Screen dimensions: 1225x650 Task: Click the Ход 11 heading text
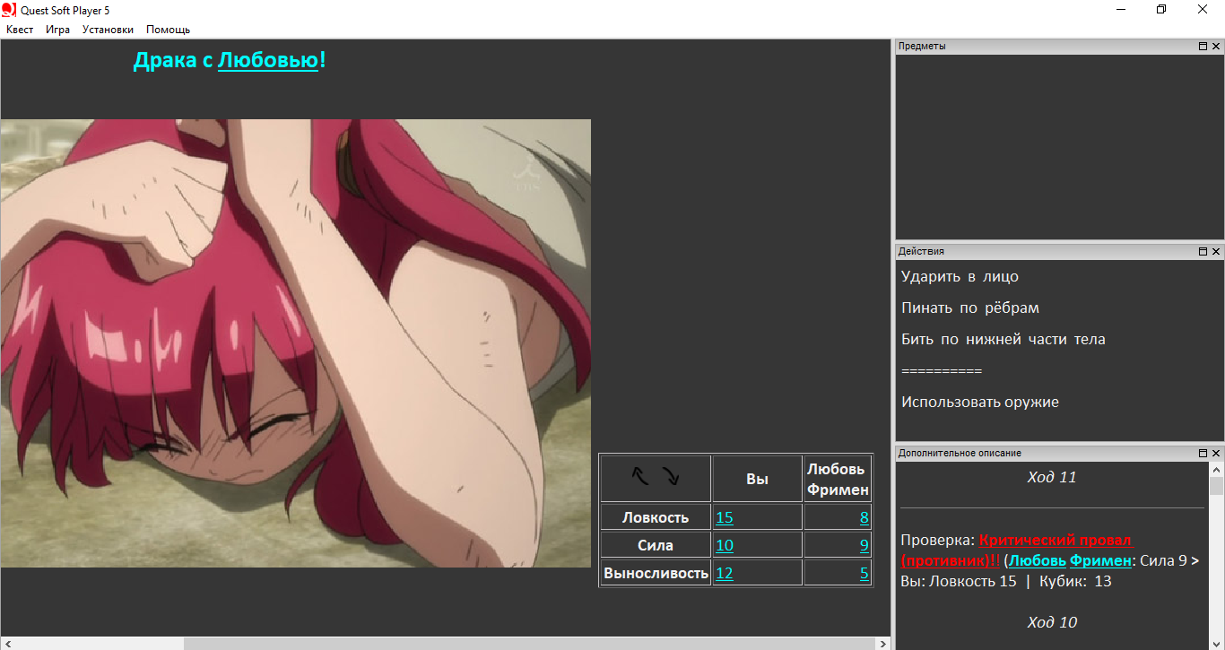1052,477
